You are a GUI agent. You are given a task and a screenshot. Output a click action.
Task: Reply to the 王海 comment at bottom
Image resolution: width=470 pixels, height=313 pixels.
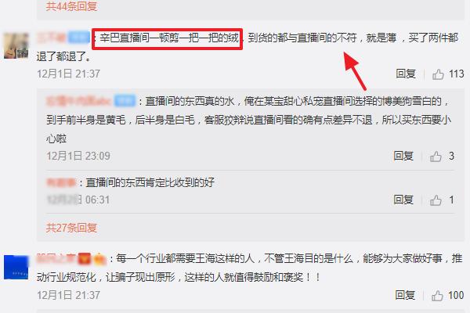pyautogui.click(x=405, y=295)
